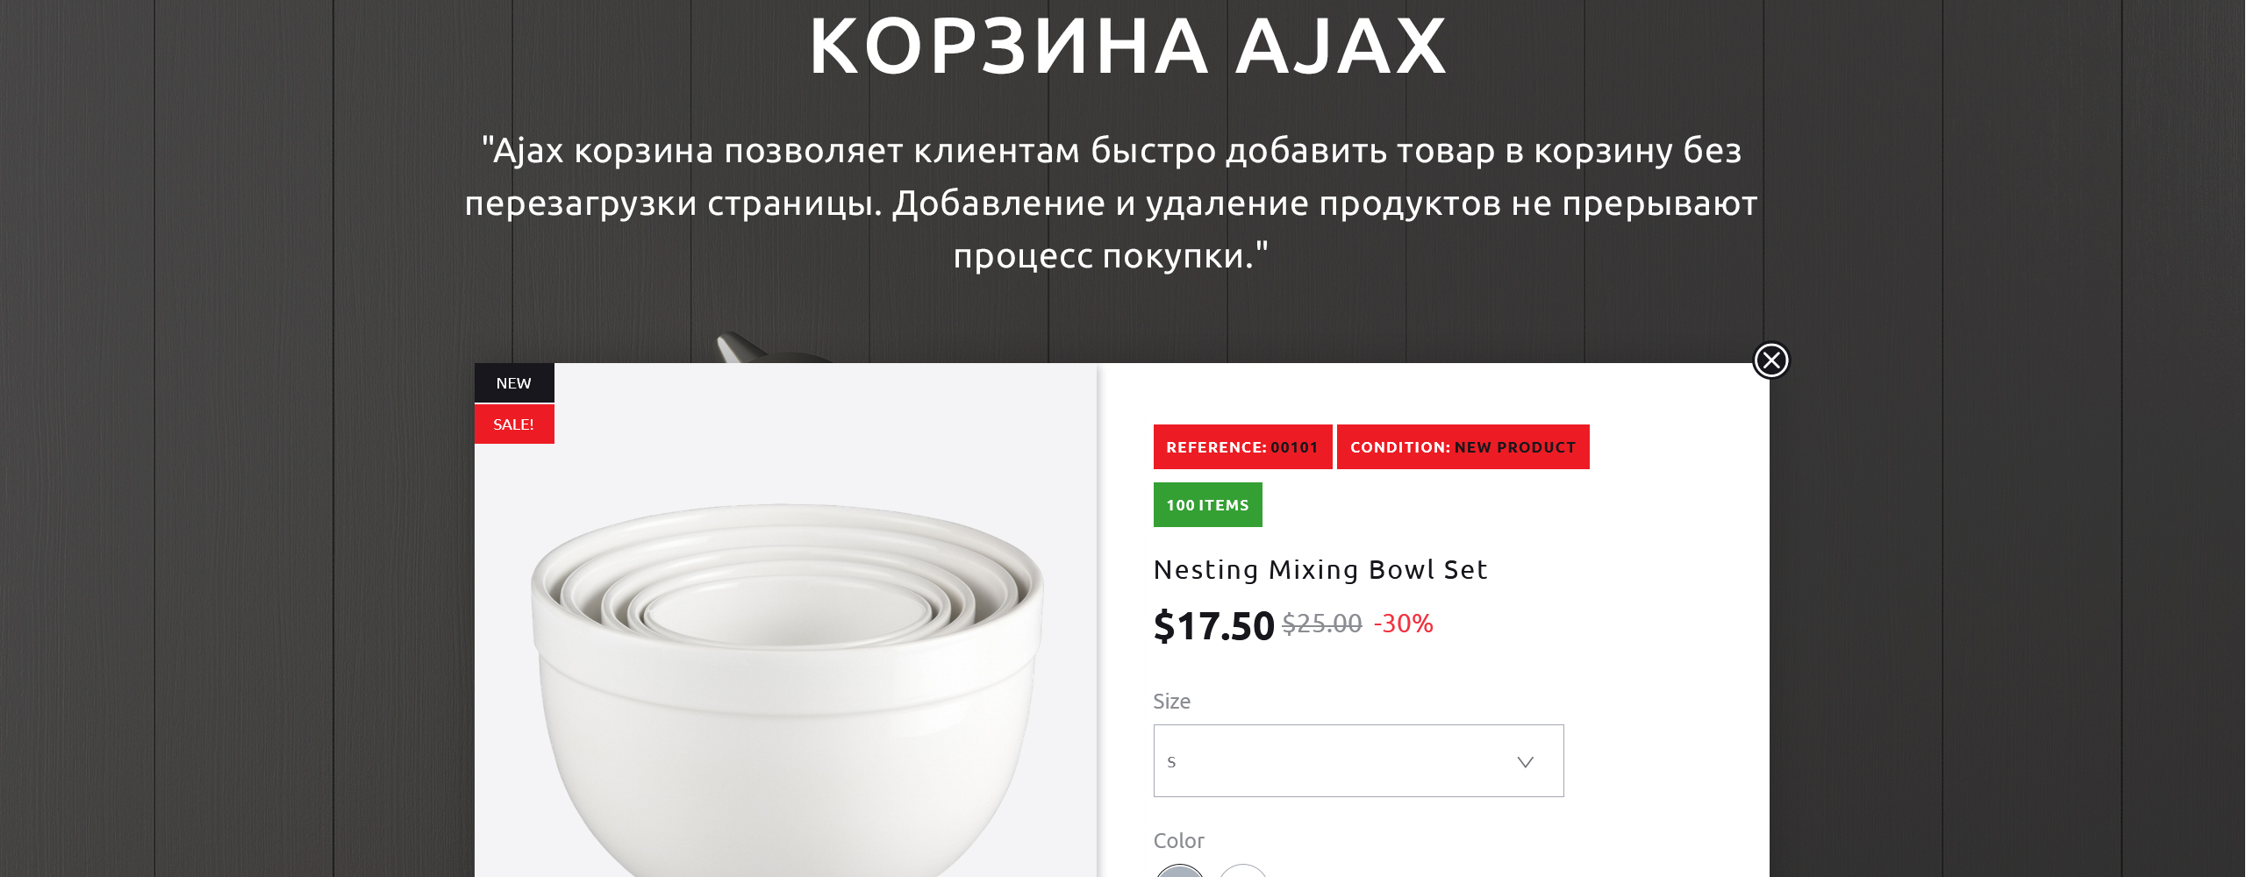Click the black NEW badge
Screen dimensions: 2246x877
pyautogui.click(x=514, y=383)
